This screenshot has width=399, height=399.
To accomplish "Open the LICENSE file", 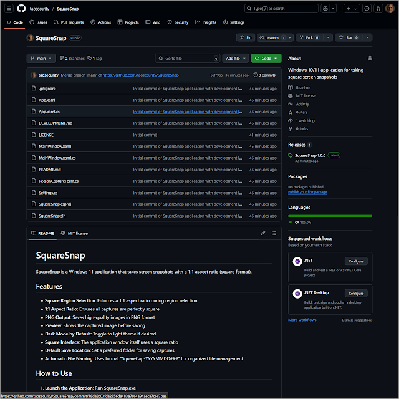I will tap(46, 135).
